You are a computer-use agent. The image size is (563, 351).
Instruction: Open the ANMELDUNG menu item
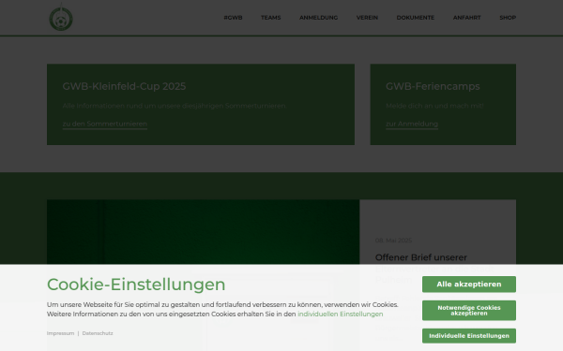(x=318, y=18)
